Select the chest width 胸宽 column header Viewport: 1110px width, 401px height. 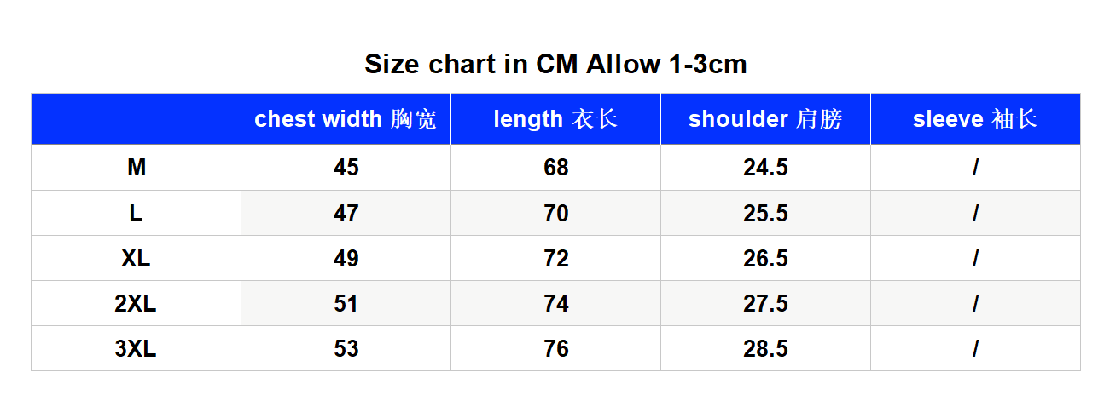(346, 119)
